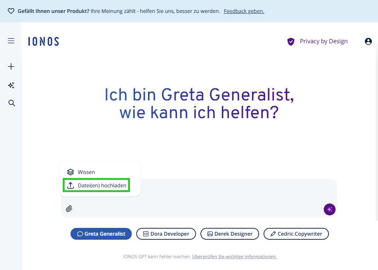The image size is (378, 270).
Task: Choose Datei(en) hochladen menu entry
Action: (96, 185)
